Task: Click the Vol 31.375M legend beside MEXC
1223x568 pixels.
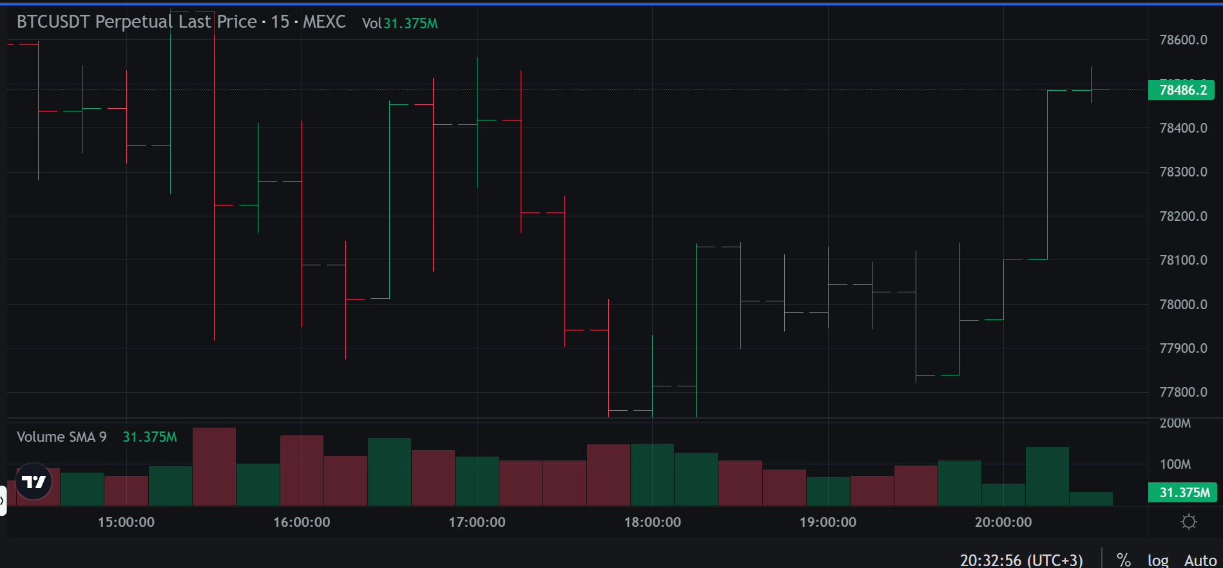Action: click(x=400, y=23)
